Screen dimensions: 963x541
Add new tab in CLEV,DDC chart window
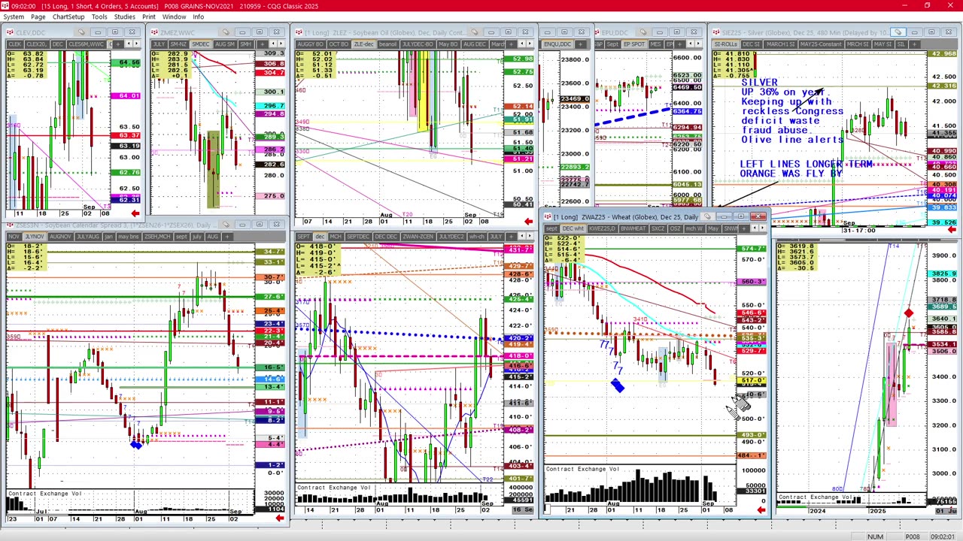(118, 44)
